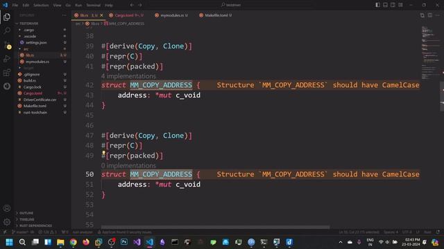Open the Explorer view in activity bar
444x249 pixels.
tap(7, 17)
